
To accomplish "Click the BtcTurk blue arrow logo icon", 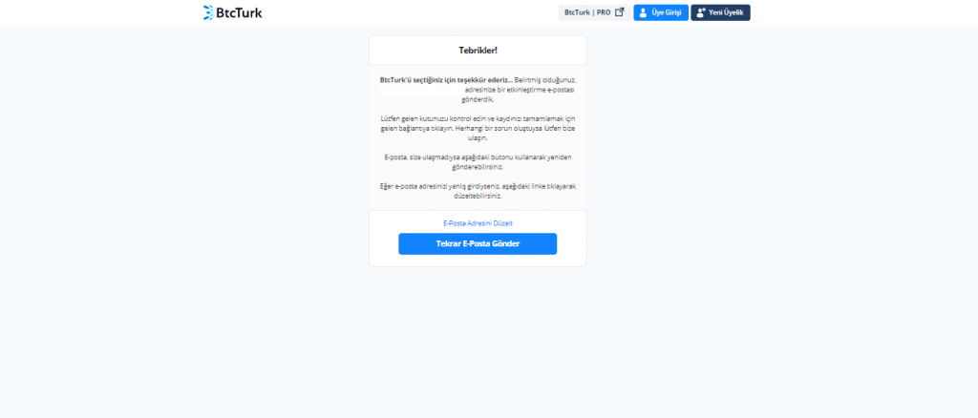I will tap(208, 12).
